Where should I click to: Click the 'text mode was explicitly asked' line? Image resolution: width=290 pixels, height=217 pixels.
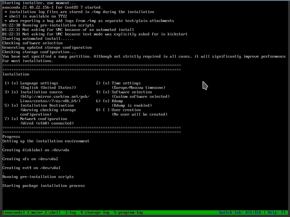point(95,34)
